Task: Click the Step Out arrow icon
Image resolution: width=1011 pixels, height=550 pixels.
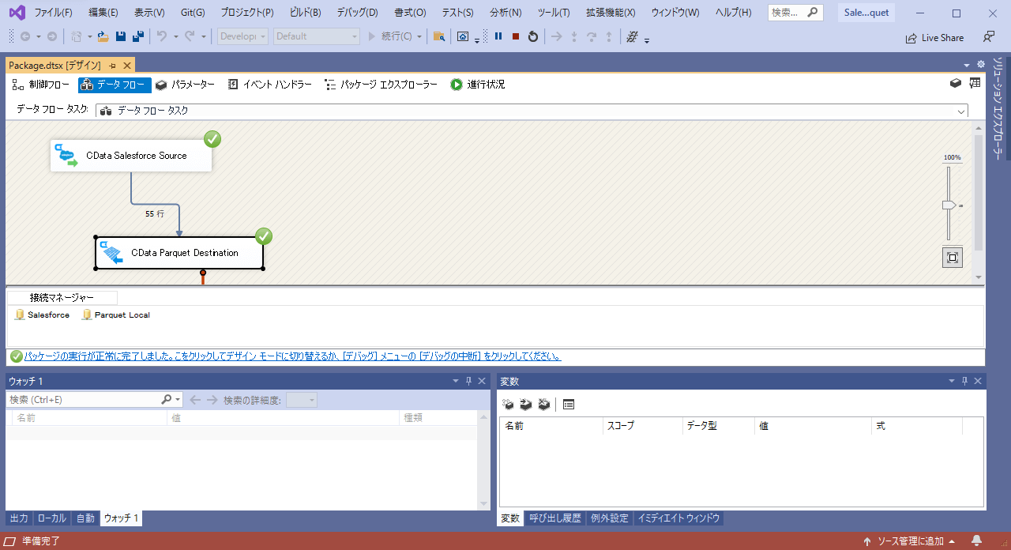Action: [608, 36]
